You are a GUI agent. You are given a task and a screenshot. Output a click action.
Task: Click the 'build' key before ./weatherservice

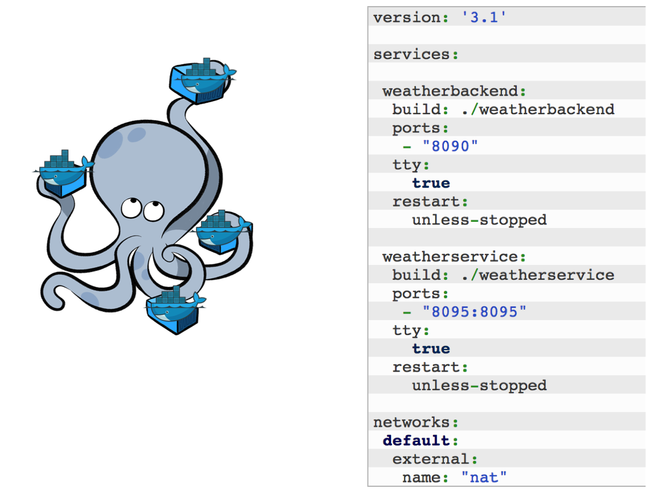click(416, 275)
